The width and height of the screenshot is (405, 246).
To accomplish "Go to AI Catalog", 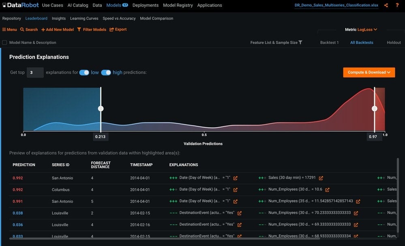I will pos(78,5).
